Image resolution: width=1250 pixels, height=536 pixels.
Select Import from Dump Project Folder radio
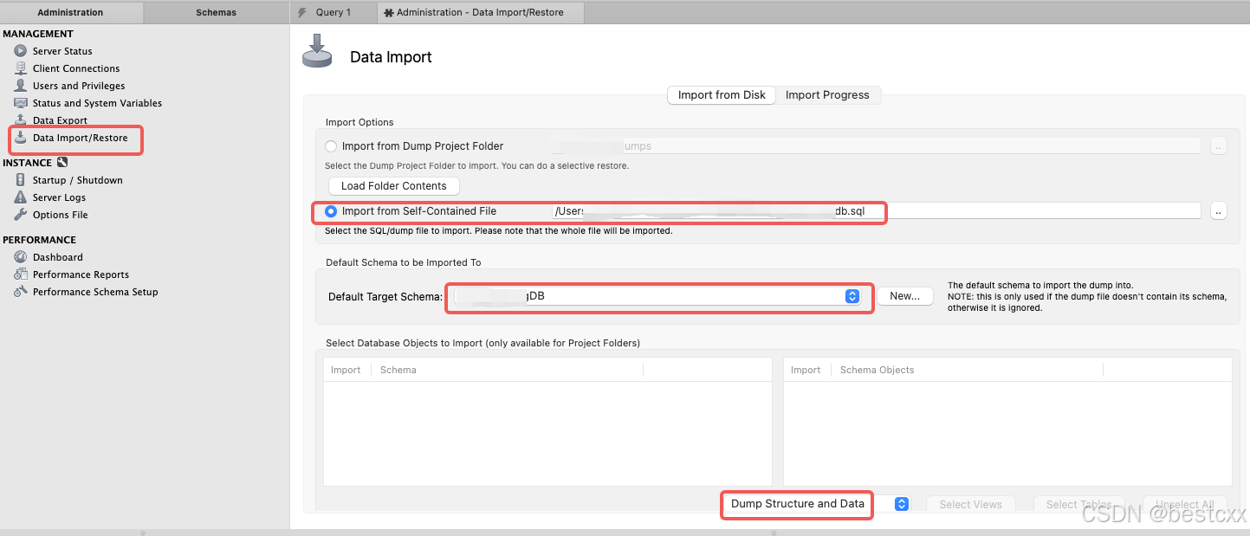[x=331, y=146]
